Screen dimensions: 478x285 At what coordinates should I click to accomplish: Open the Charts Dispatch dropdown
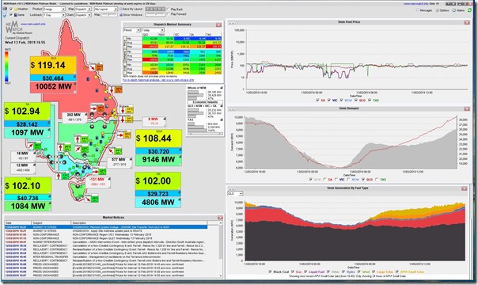click(x=83, y=14)
